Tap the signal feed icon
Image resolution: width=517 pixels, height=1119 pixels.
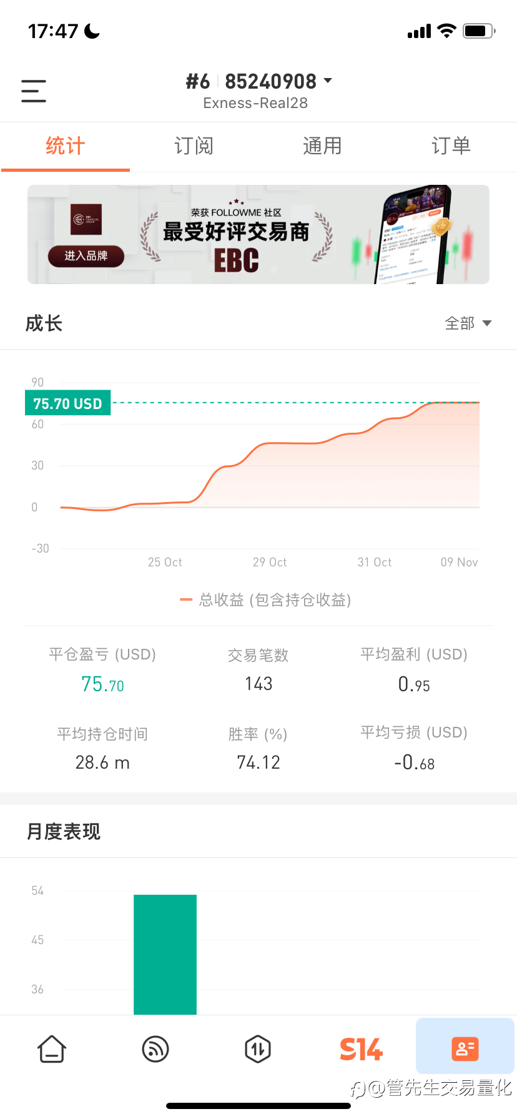(155, 1049)
